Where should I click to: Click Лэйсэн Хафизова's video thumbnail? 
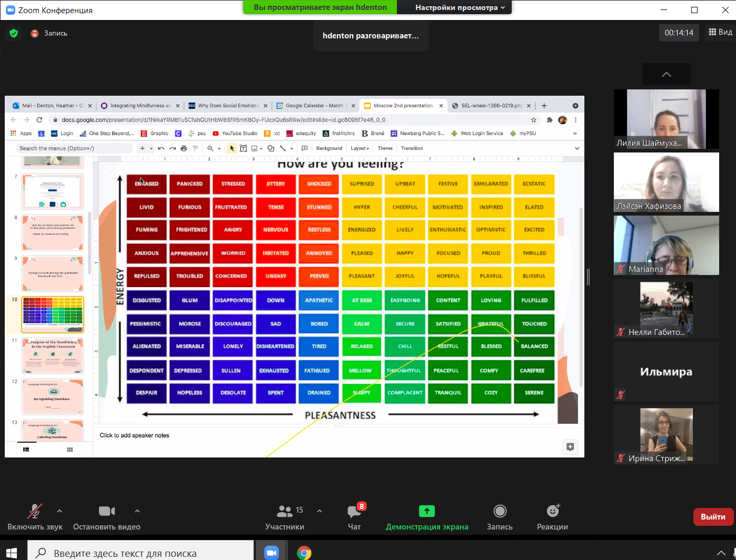click(x=666, y=182)
